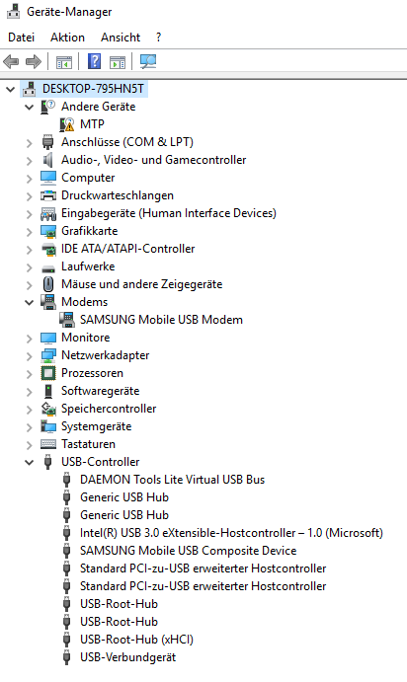407x682 pixels.
Task: Click the Grafikkarte display adapter icon
Action: [48, 231]
